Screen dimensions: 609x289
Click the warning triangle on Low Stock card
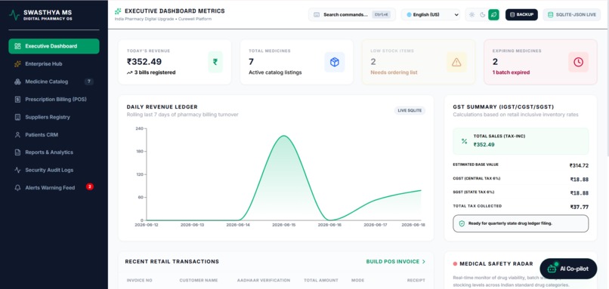tap(456, 62)
